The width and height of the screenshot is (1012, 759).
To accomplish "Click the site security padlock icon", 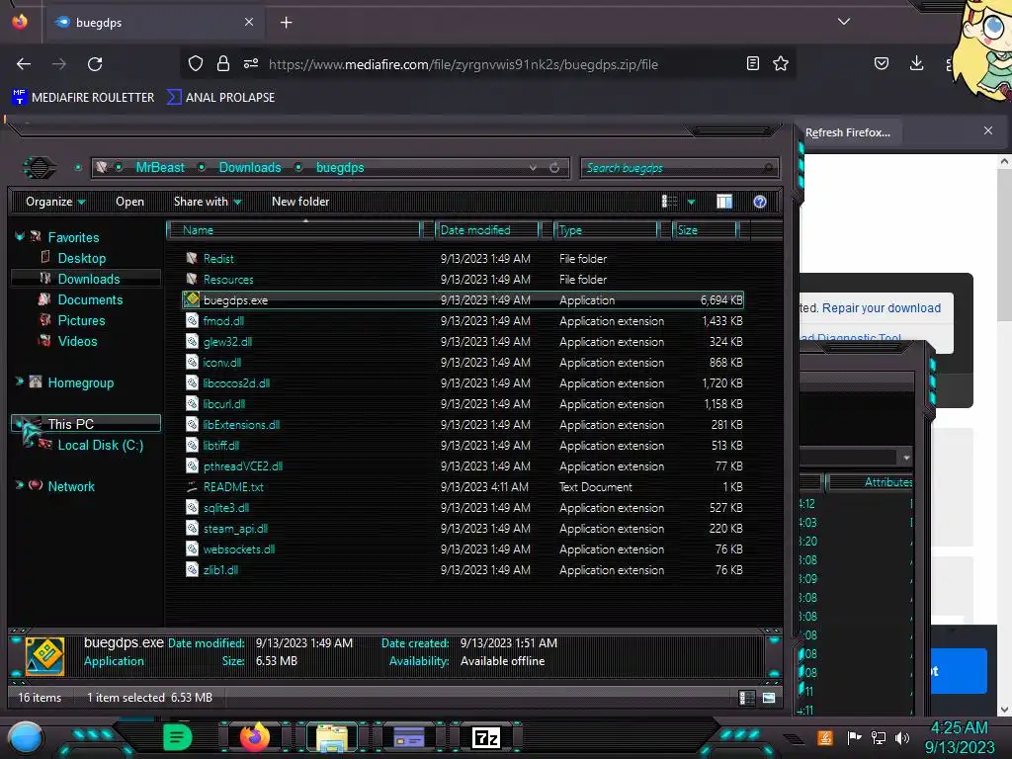I will coord(223,63).
